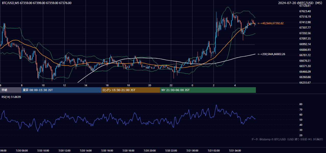This screenshot has height=153, width=326.
Task: Click RSI axis level 80
Action: click(x=301, y=104)
